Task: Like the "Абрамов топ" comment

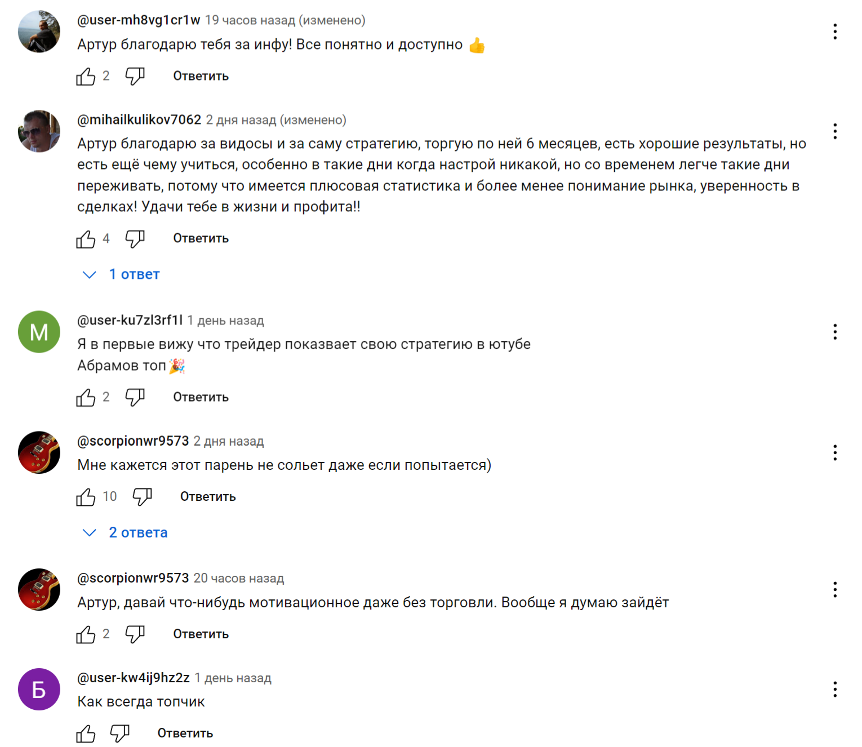Action: click(86, 398)
